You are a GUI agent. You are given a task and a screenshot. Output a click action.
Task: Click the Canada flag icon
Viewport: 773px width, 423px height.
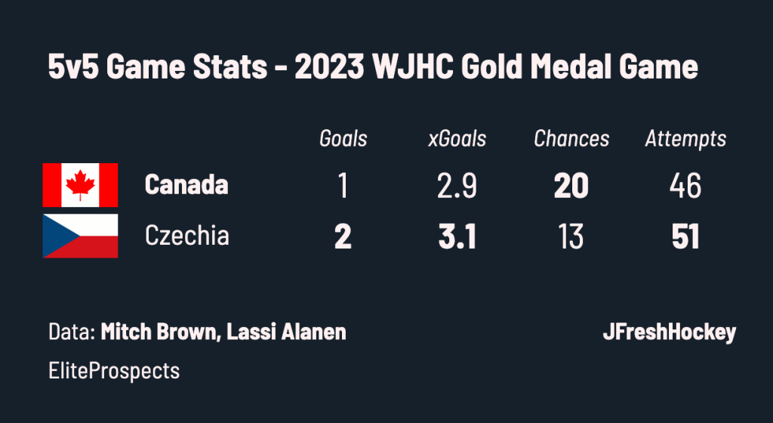[x=80, y=185]
